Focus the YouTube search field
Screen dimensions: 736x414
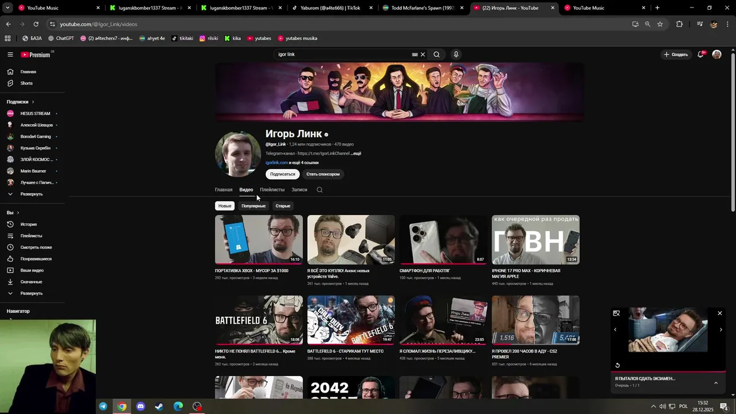pyautogui.click(x=342, y=55)
